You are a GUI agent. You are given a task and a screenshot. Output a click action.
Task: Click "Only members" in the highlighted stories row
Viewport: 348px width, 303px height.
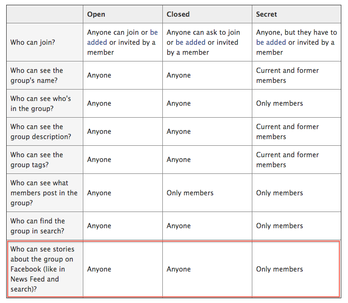(x=279, y=269)
